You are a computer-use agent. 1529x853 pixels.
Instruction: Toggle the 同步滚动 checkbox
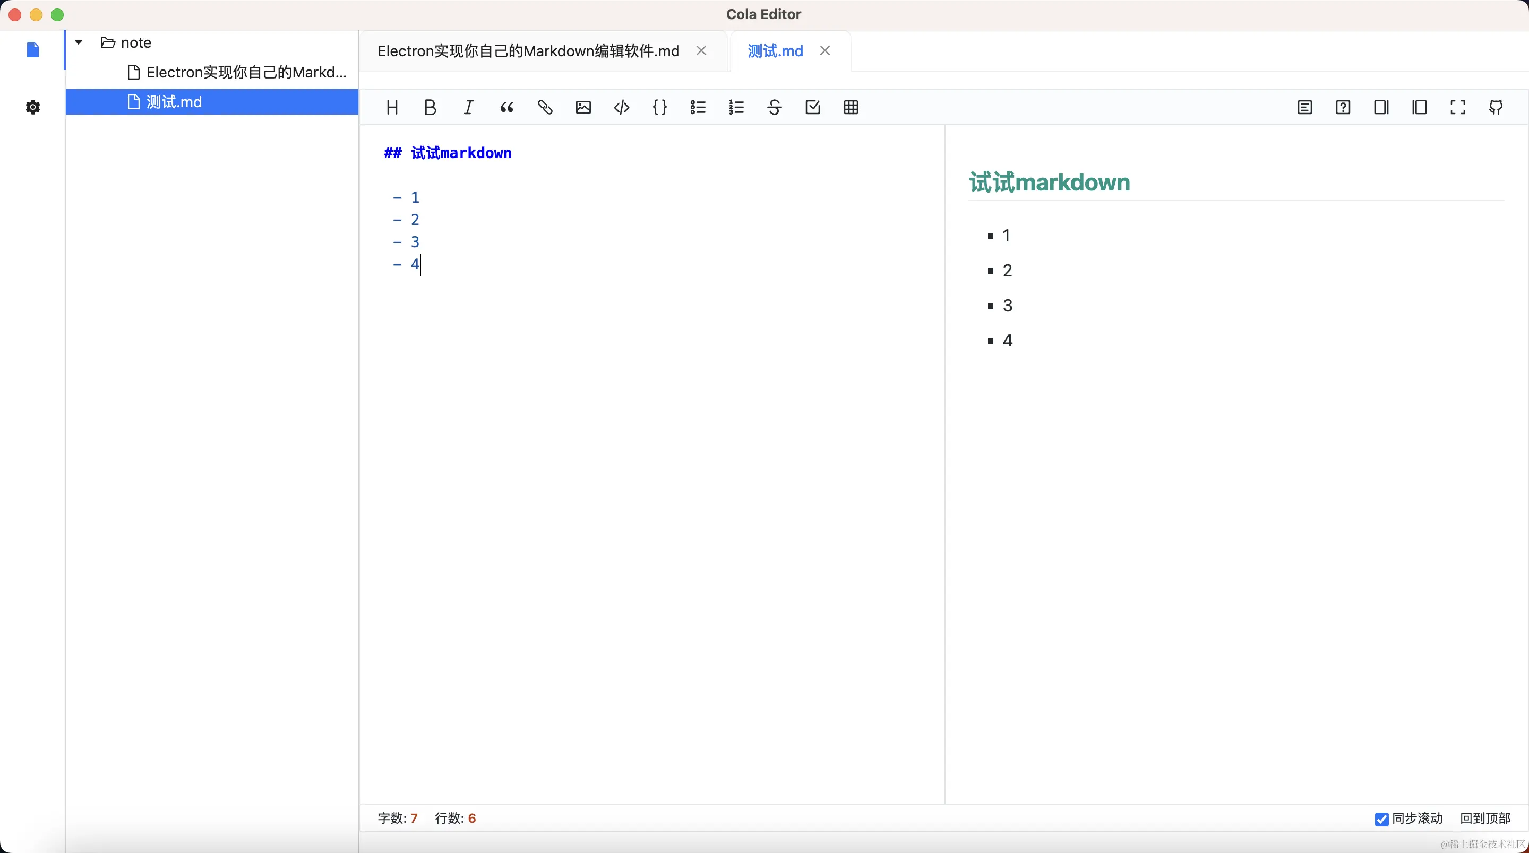[1381, 819]
